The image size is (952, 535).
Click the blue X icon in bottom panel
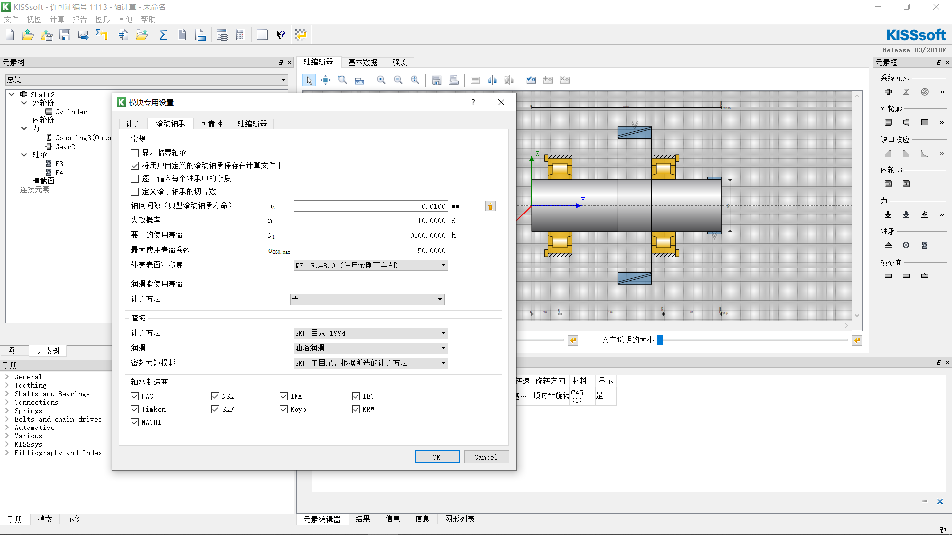[x=940, y=502]
